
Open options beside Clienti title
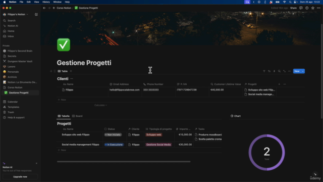(72, 79)
